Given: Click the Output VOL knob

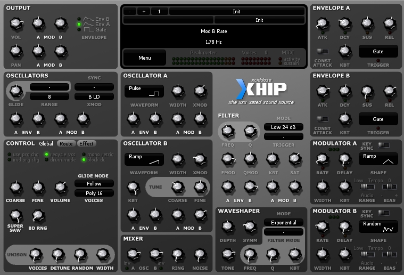Looking at the screenshot, I should [x=16, y=24].
